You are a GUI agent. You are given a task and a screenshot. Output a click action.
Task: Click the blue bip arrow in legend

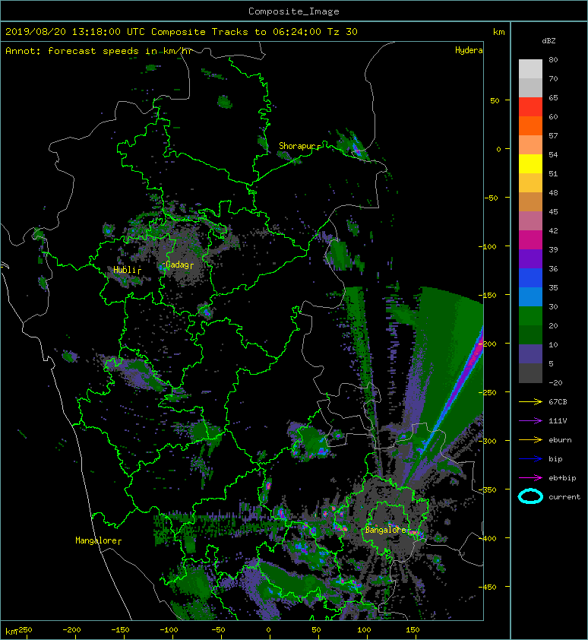pyautogui.click(x=530, y=459)
